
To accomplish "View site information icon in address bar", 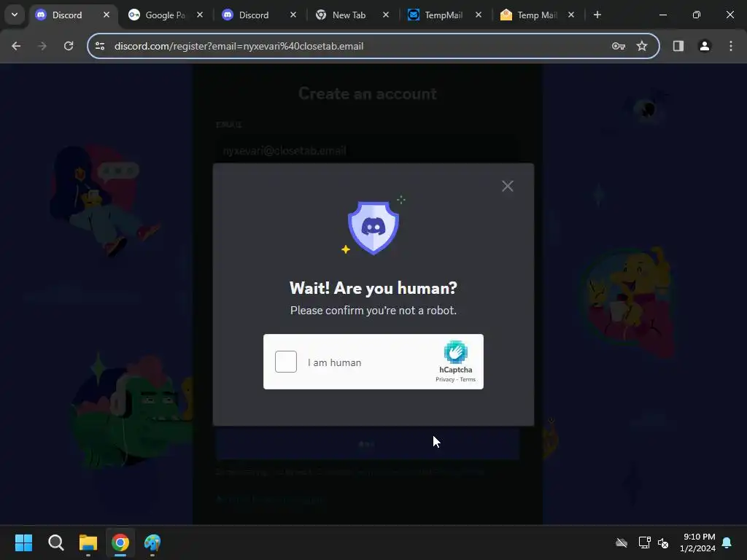I will point(100,46).
